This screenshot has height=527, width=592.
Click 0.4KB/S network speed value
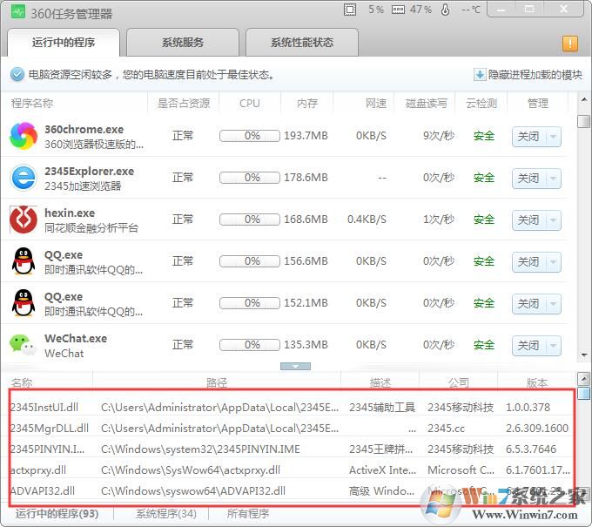click(367, 220)
